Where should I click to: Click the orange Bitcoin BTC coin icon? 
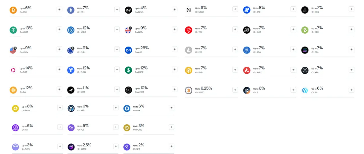13,10
